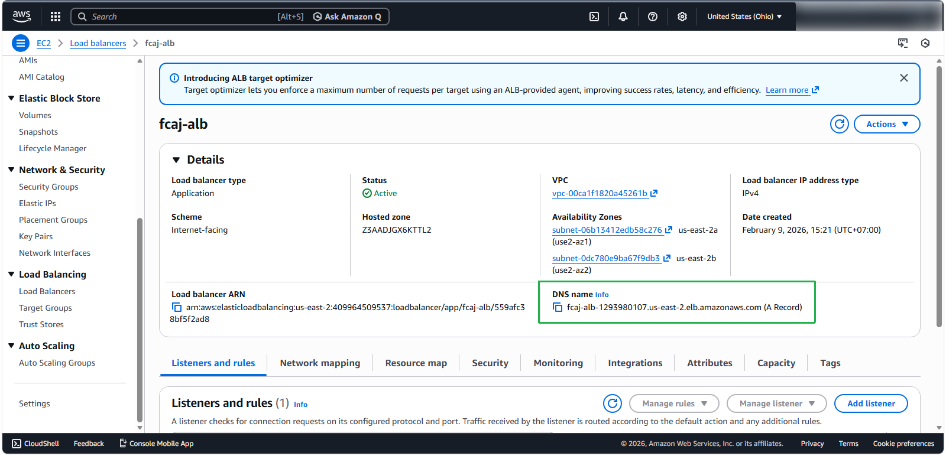The width and height of the screenshot is (946, 456).
Task: Open the Manage rules dropdown
Action: [x=674, y=403]
